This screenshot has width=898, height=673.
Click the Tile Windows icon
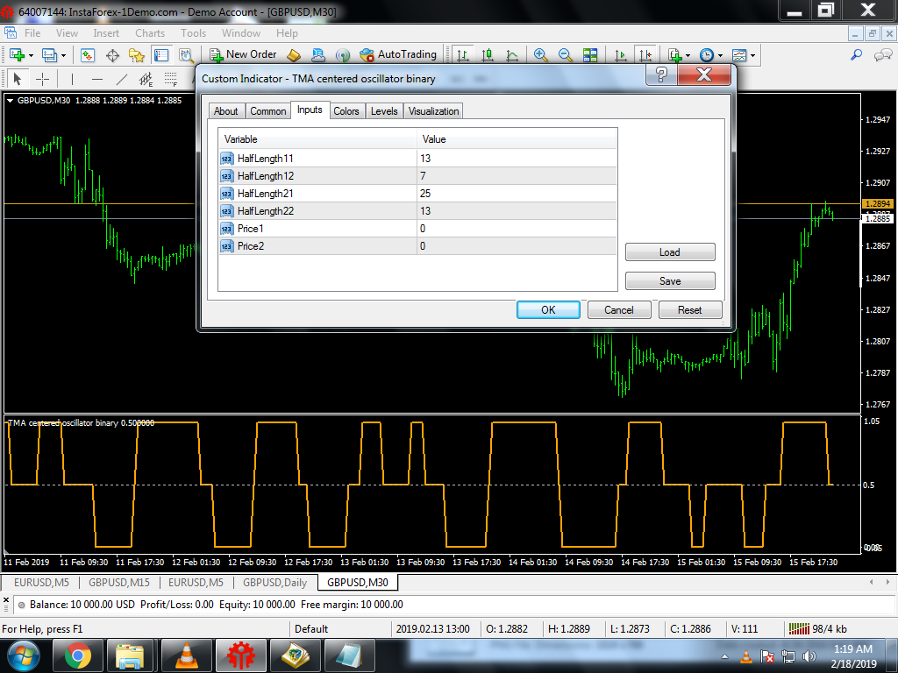(x=590, y=55)
